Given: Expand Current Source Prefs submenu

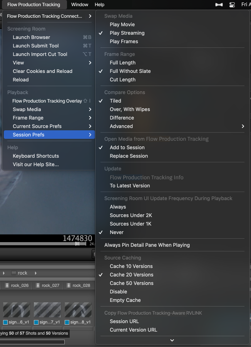Looking at the screenshot, I should pos(49,126).
